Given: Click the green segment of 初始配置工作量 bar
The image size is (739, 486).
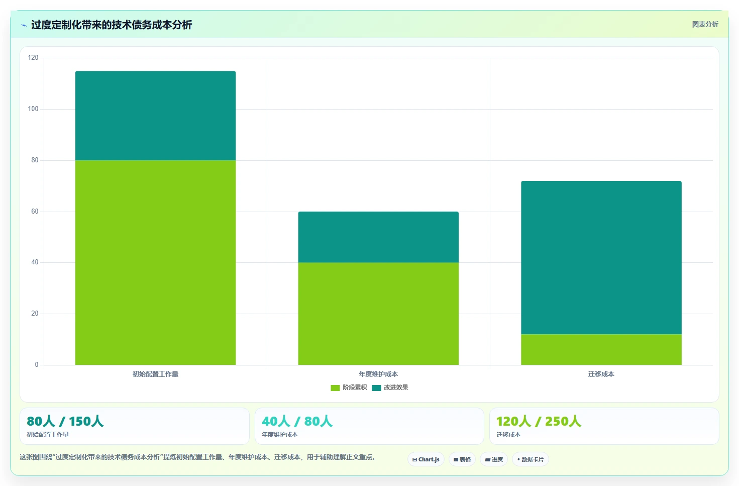Looking at the screenshot, I should pyautogui.click(x=155, y=262).
